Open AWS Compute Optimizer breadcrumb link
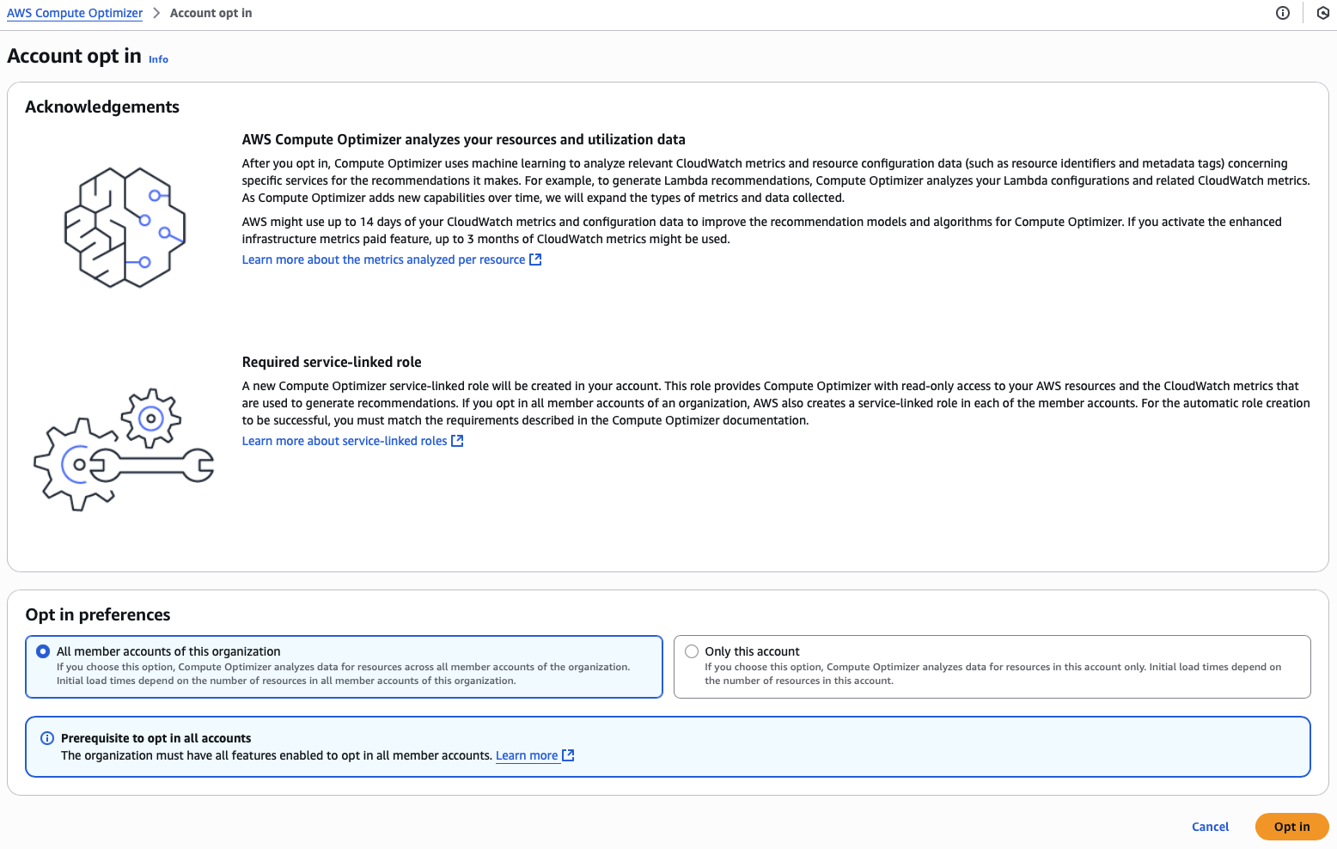Image resolution: width=1337 pixels, height=849 pixels. (x=75, y=13)
